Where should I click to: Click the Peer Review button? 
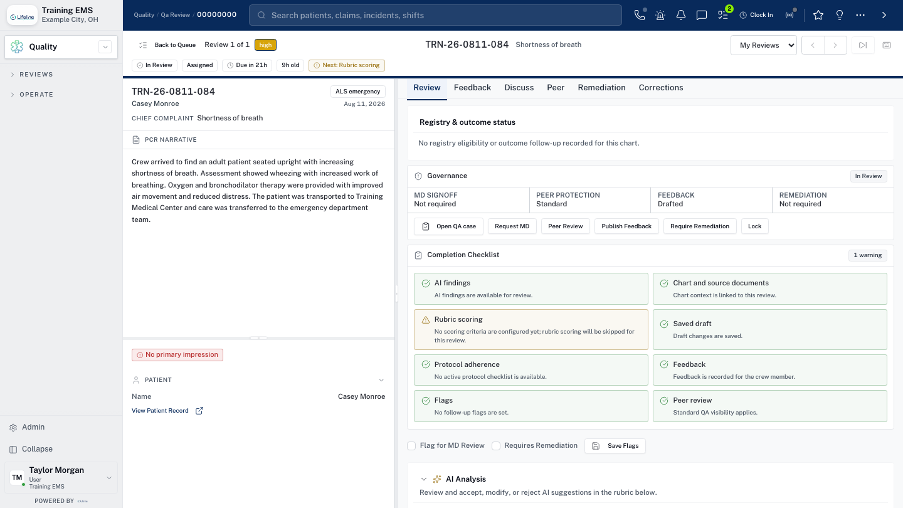pyautogui.click(x=566, y=226)
